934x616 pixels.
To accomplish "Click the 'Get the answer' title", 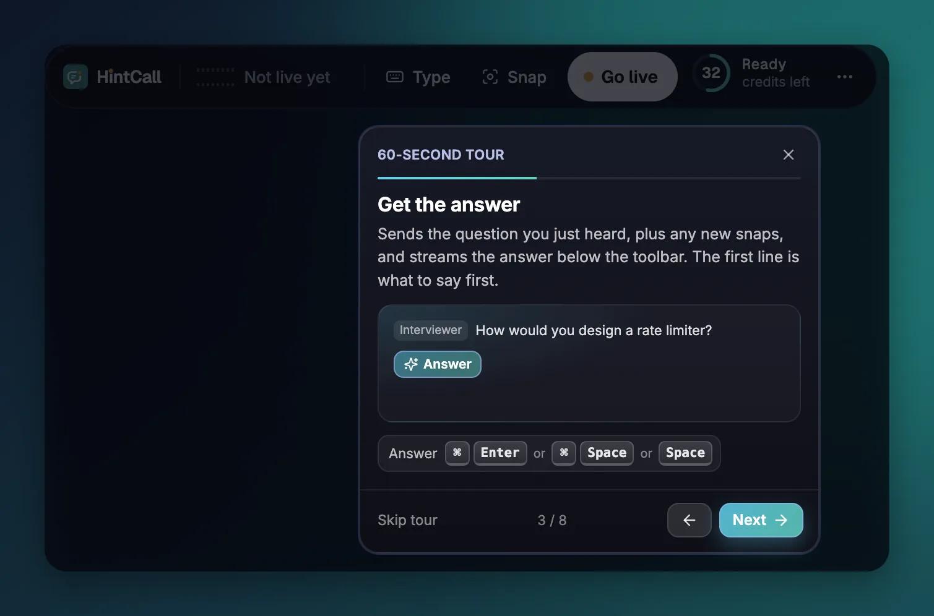I will [x=449, y=205].
